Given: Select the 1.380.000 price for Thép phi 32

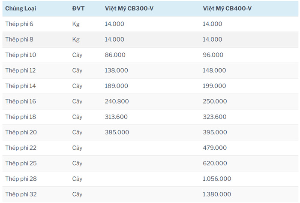Looking at the screenshot, I should pos(217,194).
